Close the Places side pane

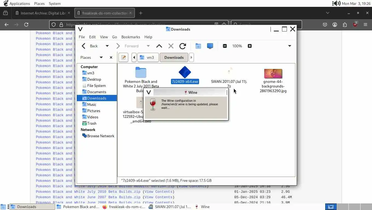pos(111,57)
